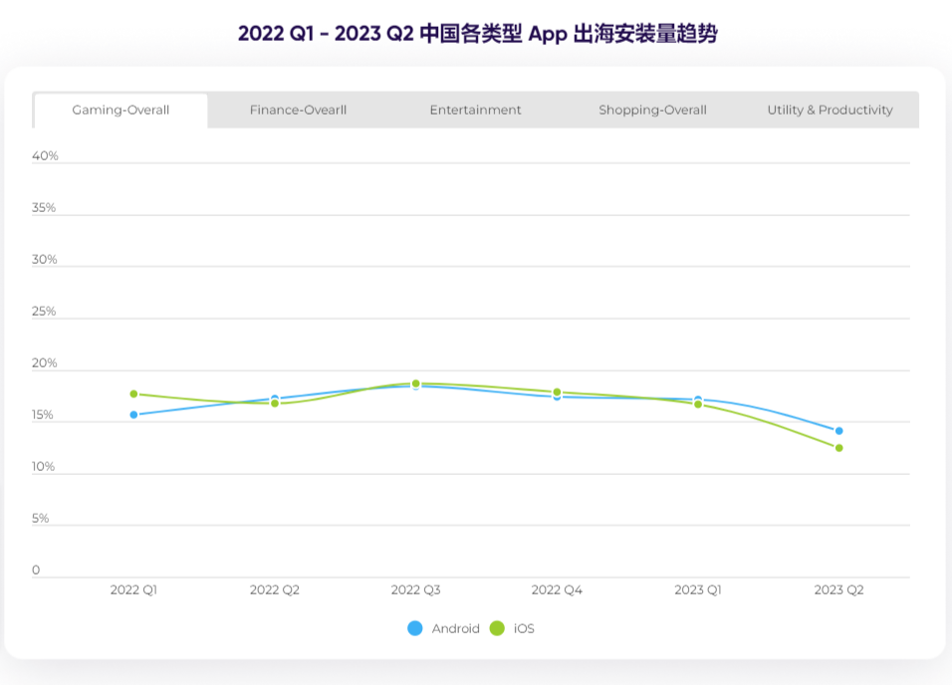Open the Finance-Overall tab
The height and width of the screenshot is (685, 952).
[298, 111]
